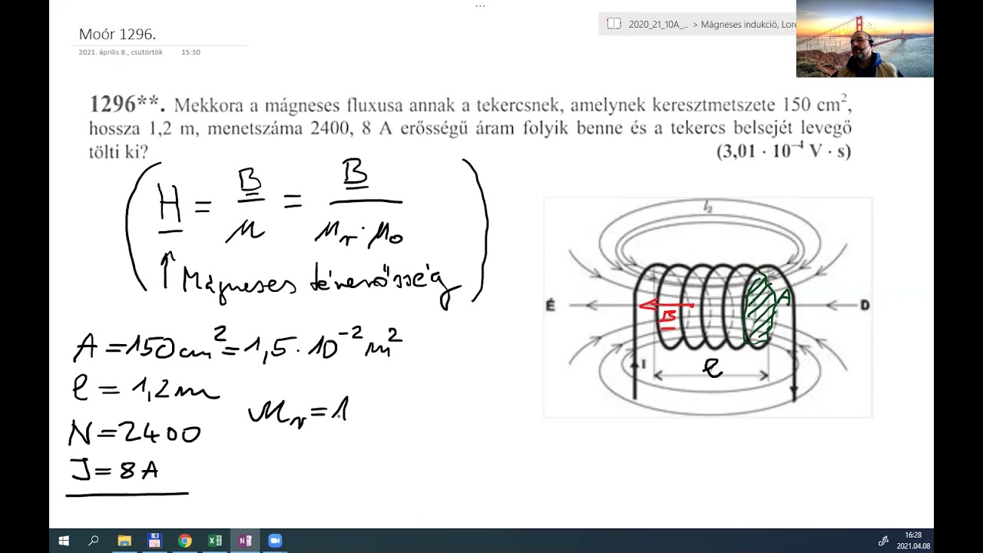The image size is (983, 553).
Task: Click the blue floppy-disk app on taskbar
Action: [x=154, y=541]
